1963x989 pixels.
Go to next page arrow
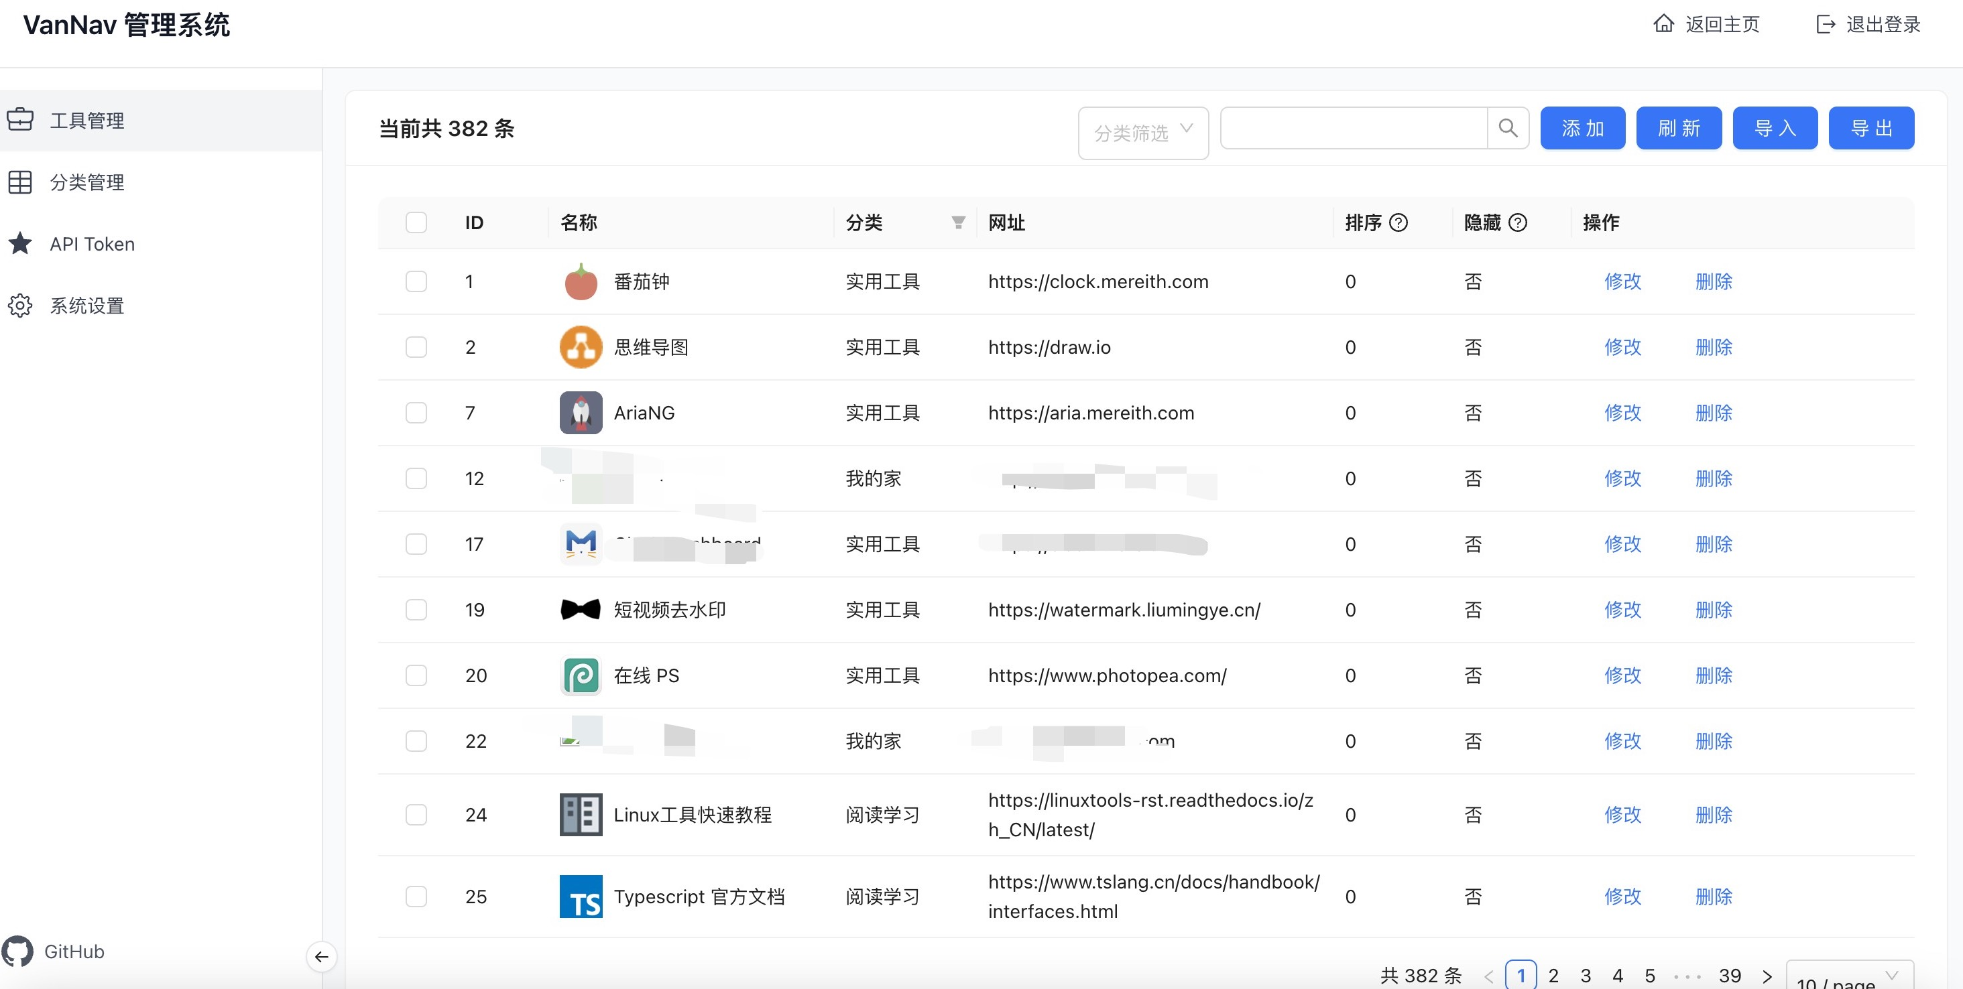1767,976
